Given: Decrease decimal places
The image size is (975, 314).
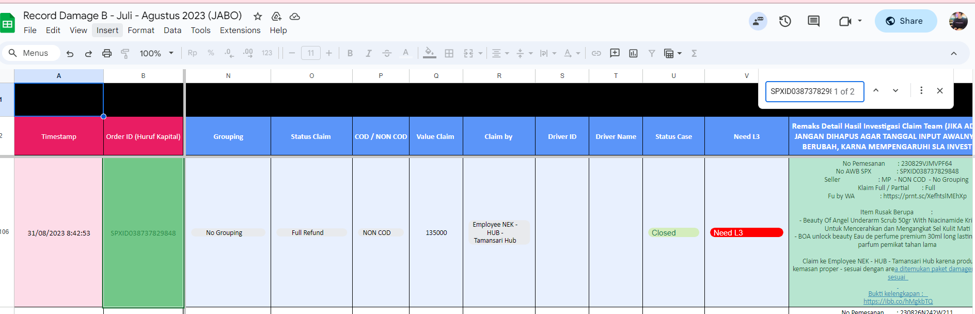Looking at the screenshot, I should coord(229,53).
